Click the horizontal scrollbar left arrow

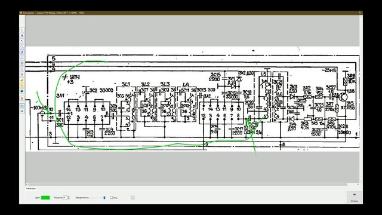pyautogui.click(x=27, y=185)
